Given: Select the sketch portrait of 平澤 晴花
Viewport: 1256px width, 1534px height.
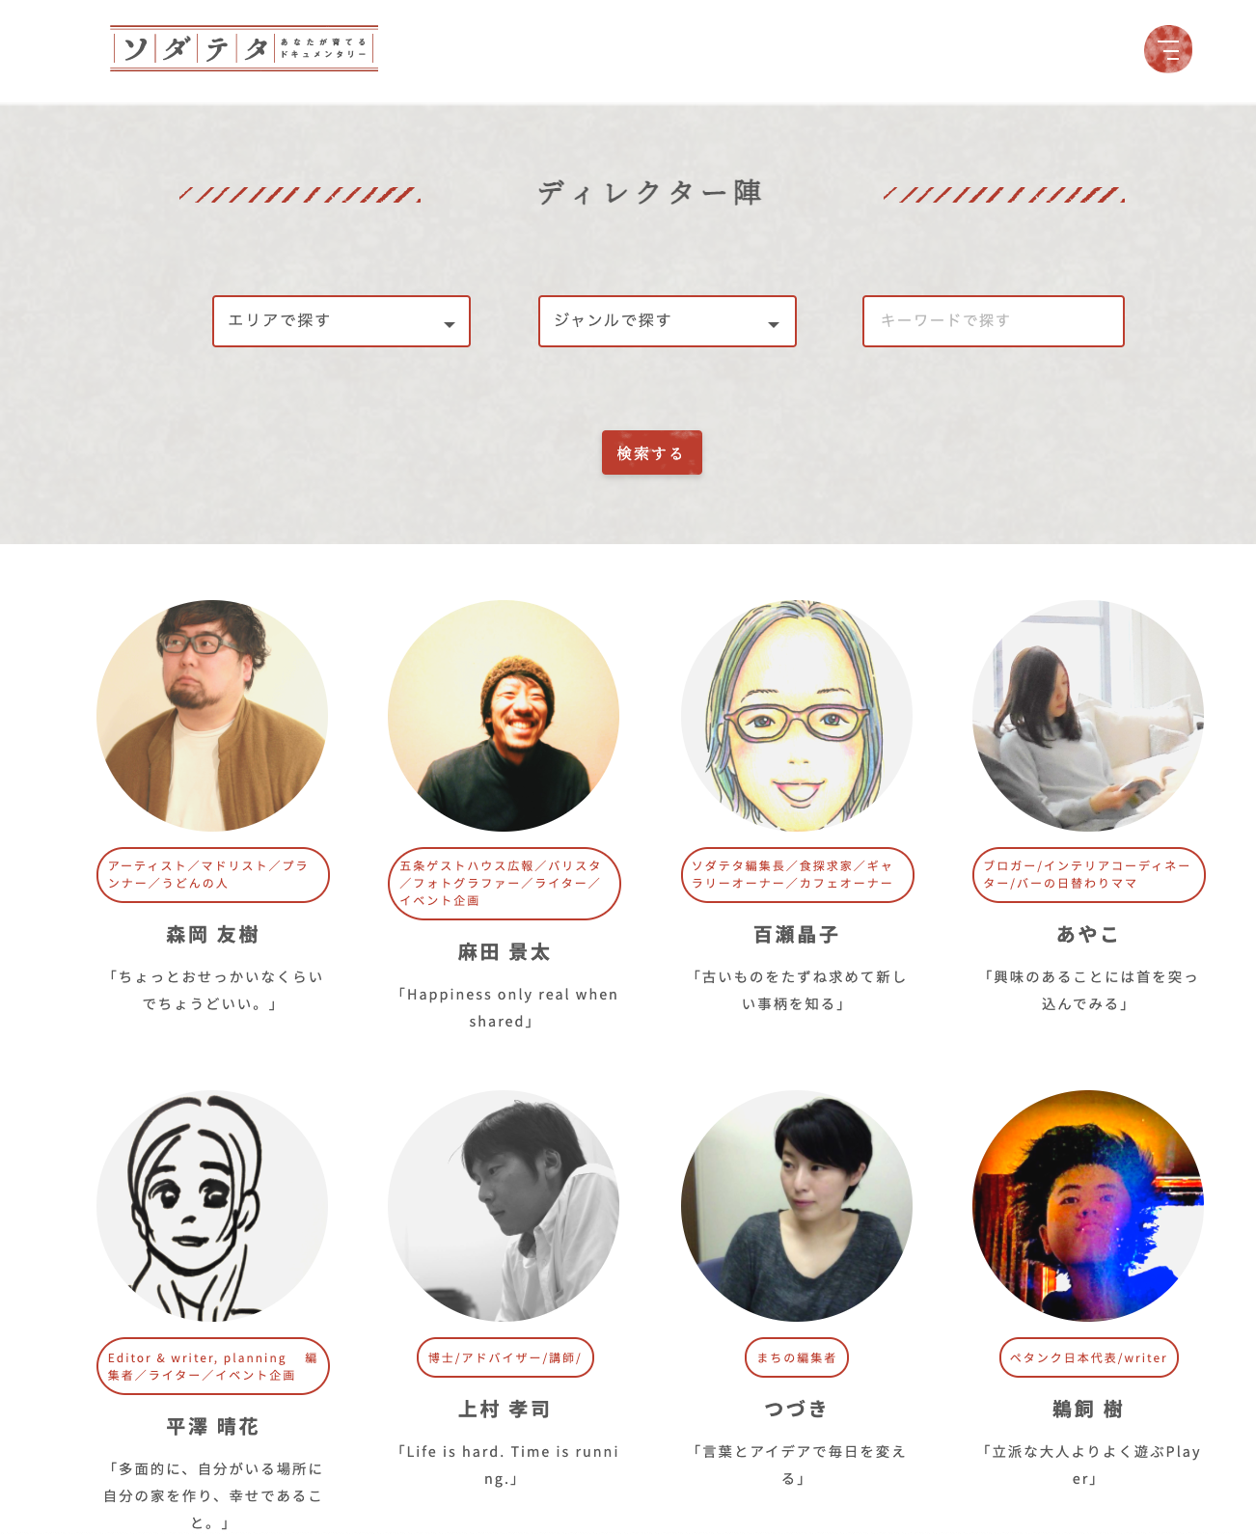Looking at the screenshot, I should tap(212, 1206).
